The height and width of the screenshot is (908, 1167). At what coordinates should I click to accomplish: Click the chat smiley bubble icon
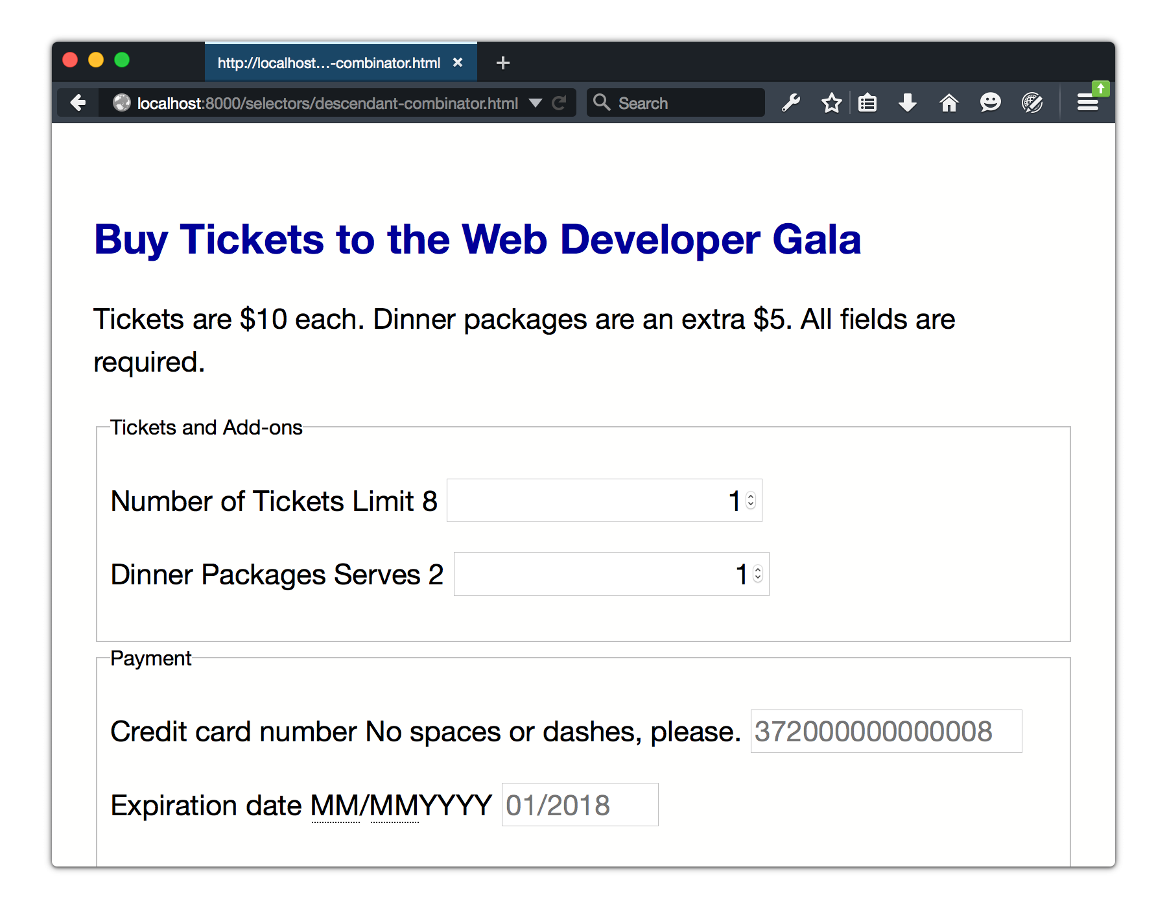pyautogui.click(x=990, y=102)
